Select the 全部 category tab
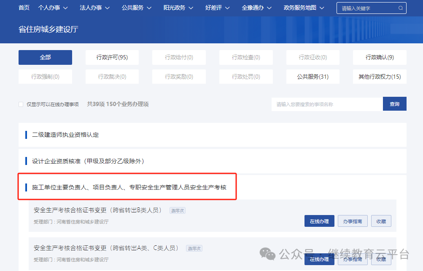423x271 pixels. 45,57
